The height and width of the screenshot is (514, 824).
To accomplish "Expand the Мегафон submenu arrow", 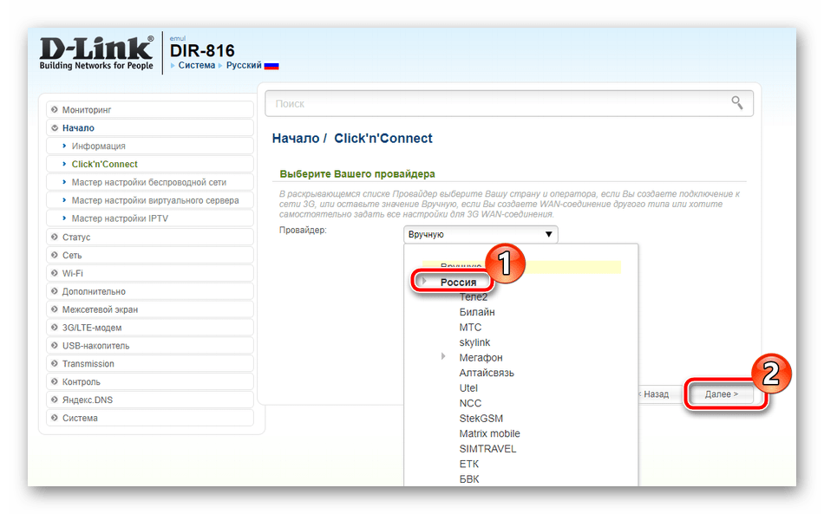I will coord(443,356).
